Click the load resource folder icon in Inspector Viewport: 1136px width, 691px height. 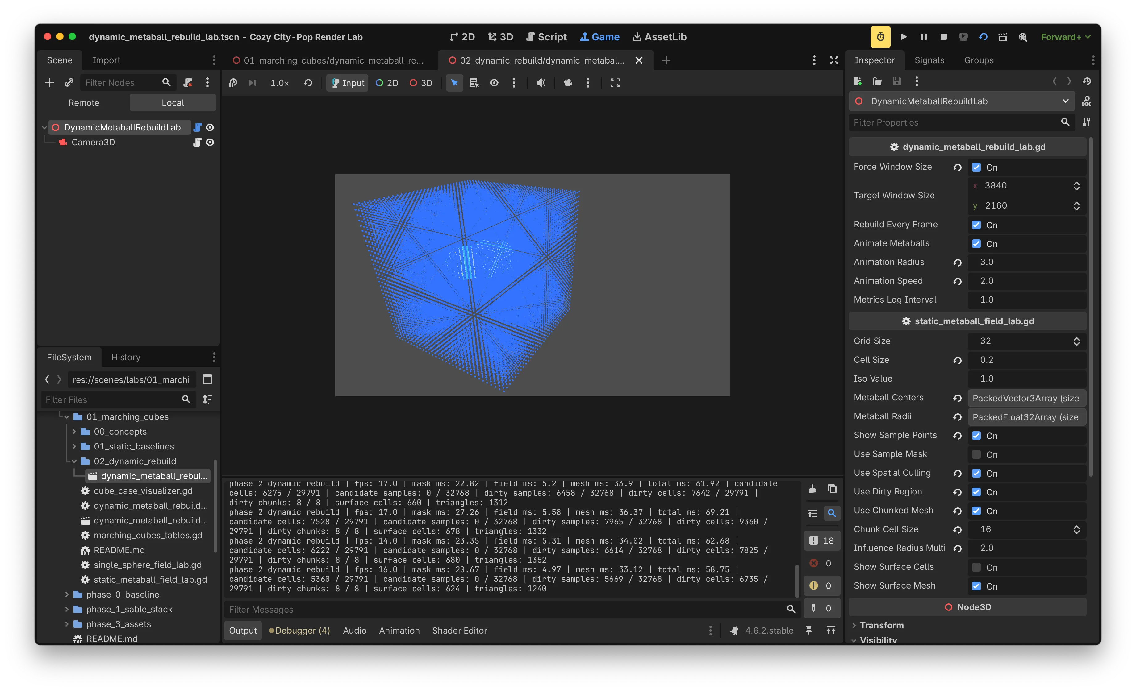877,81
